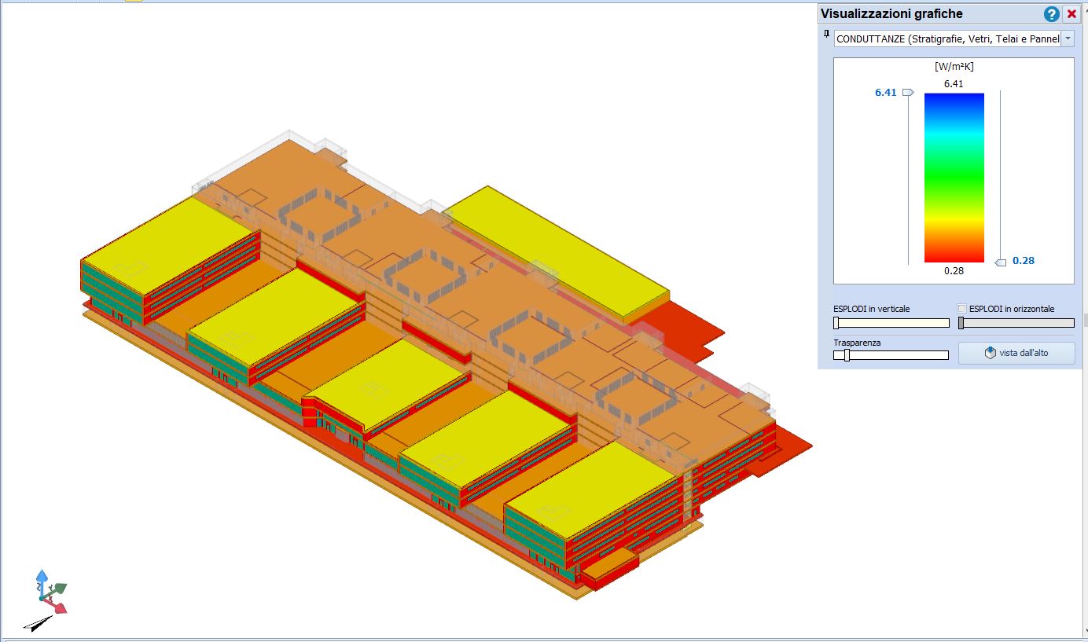Enable the ESPLODI in orizzontale checkbox
This screenshot has width=1088, height=642.
pos(962,309)
